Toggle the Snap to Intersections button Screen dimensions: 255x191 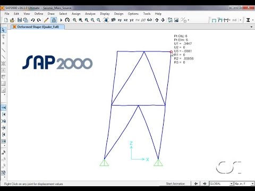(x=4, y=121)
